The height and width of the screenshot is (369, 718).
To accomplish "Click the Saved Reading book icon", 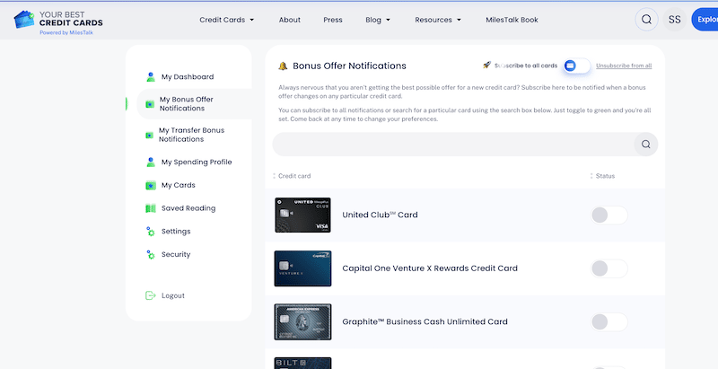I will [x=151, y=208].
